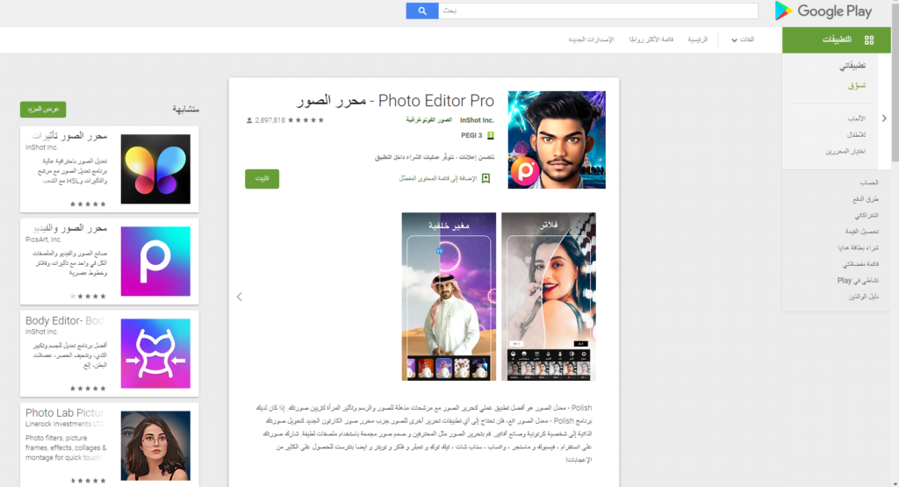Click the Google Play logo
Image resolution: width=899 pixels, height=487 pixels.
click(823, 11)
